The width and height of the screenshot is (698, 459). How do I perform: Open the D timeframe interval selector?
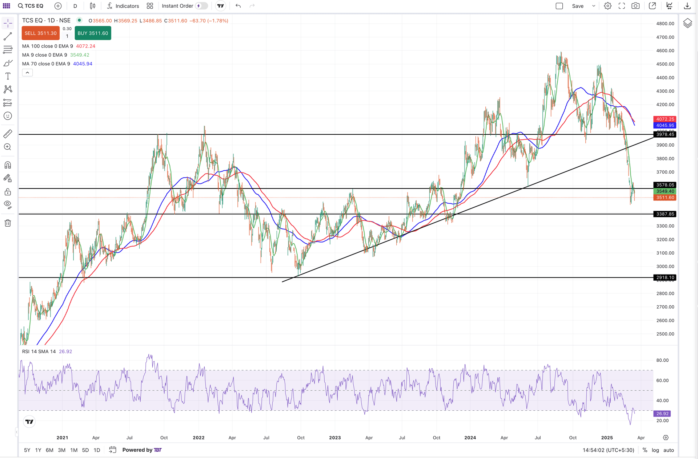[75, 6]
